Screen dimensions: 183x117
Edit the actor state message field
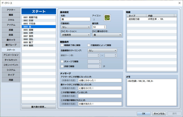tap(100, 80)
